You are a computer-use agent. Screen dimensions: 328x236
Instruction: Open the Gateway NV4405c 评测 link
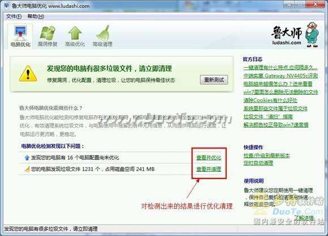[x=280, y=76]
